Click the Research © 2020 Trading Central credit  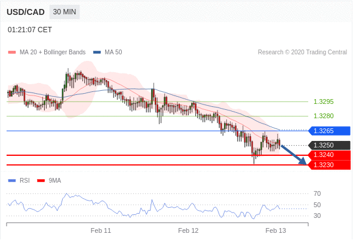coord(302,52)
